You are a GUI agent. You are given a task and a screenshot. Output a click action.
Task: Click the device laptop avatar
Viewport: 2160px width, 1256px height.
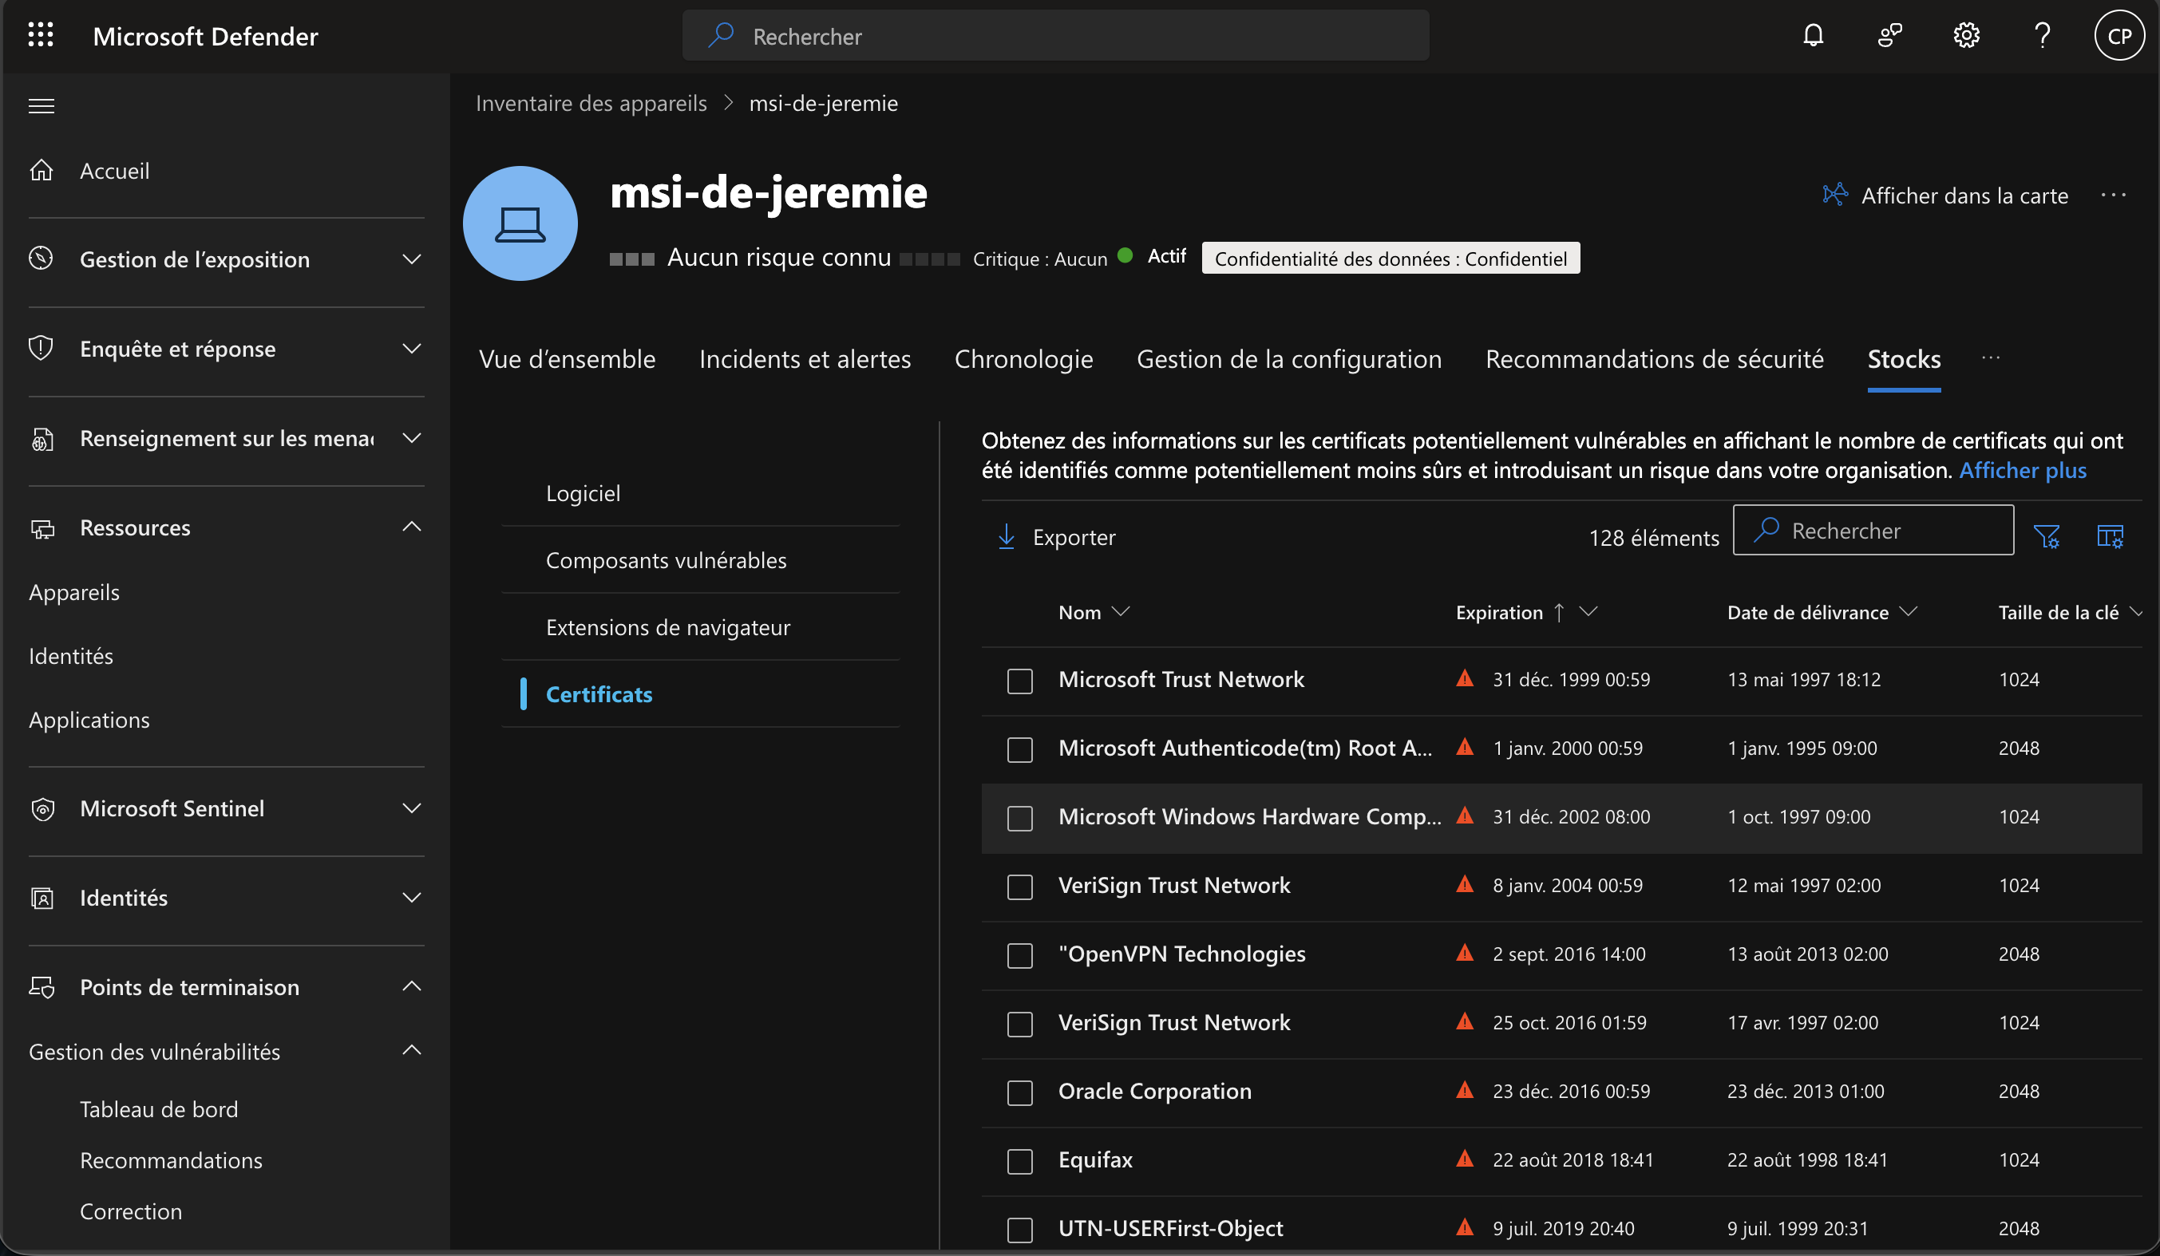click(520, 223)
